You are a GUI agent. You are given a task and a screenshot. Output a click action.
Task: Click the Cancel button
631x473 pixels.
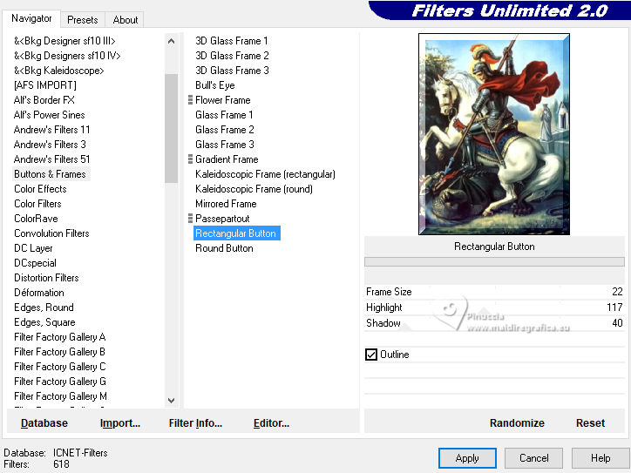tap(533, 458)
